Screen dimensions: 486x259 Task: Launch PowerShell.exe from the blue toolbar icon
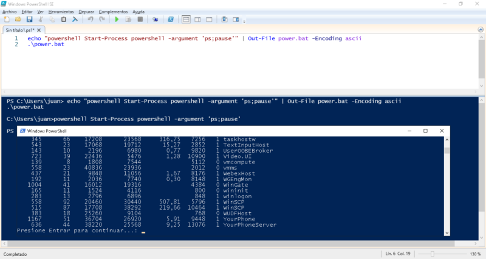coord(171,19)
